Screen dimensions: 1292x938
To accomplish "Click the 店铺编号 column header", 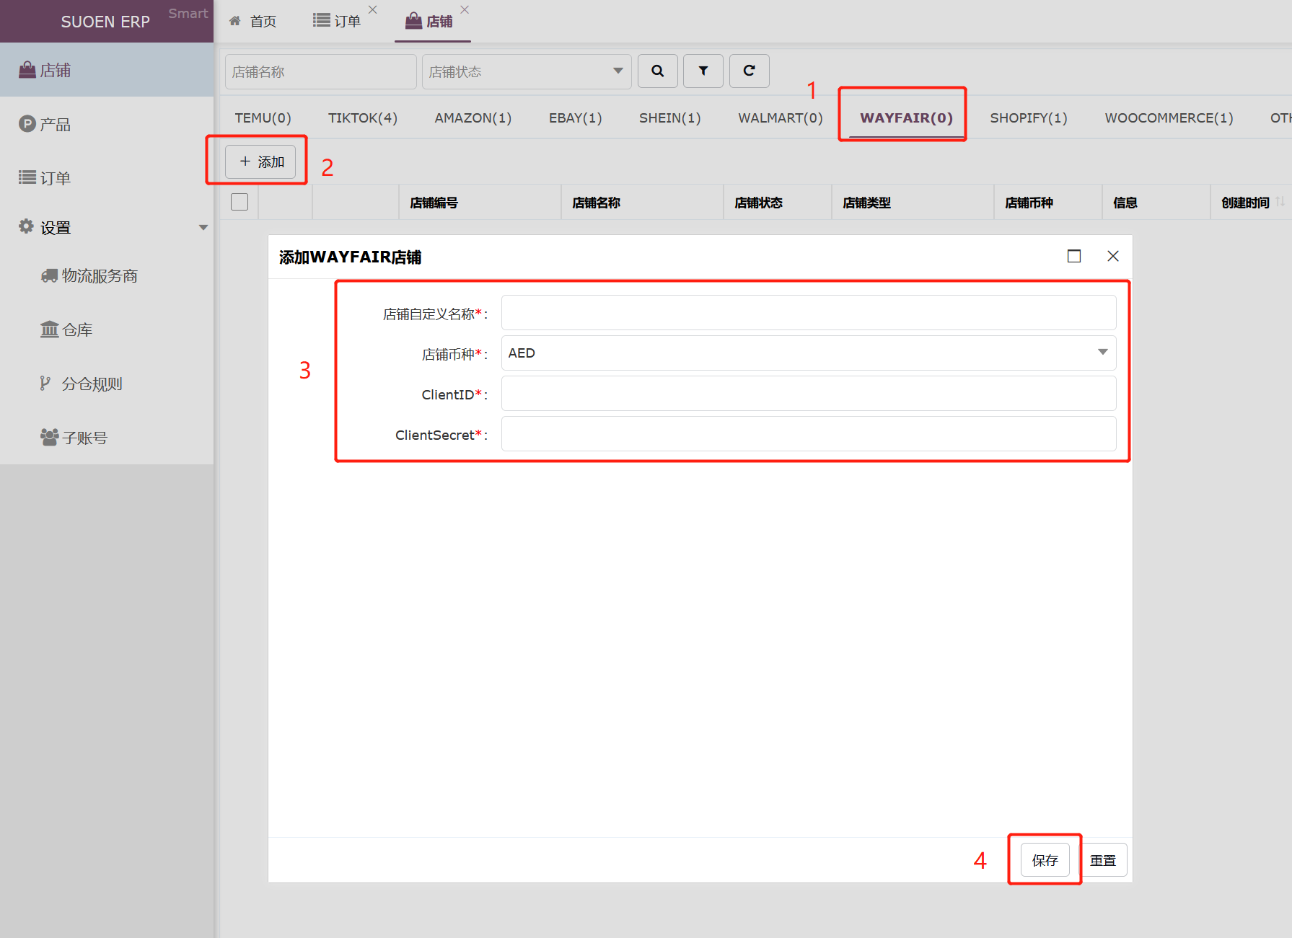I will [x=480, y=203].
